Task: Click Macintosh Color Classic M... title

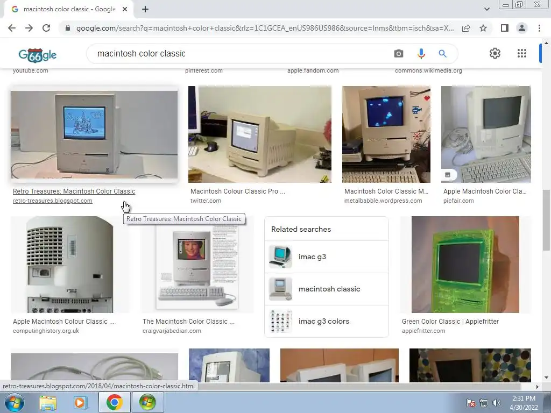Action: [x=386, y=191]
